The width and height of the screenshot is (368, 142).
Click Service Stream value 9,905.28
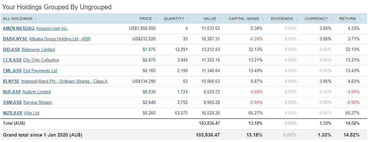tap(212, 103)
